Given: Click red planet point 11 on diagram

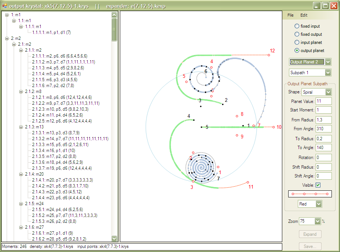Looking at the screenshot, I should point(248,182).
